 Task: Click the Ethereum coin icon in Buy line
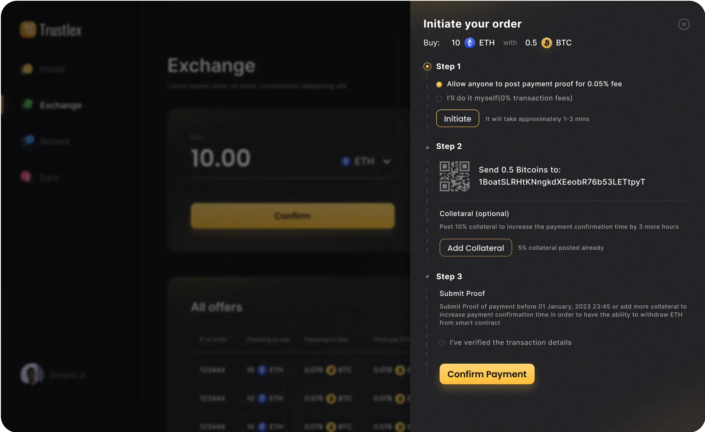pyautogui.click(x=470, y=43)
